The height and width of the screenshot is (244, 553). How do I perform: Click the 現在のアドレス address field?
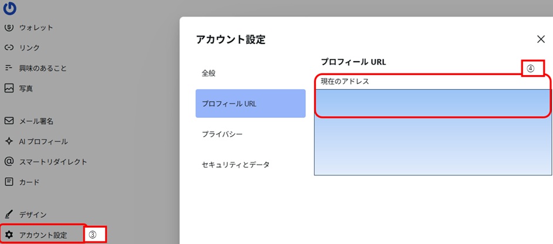[x=432, y=102]
